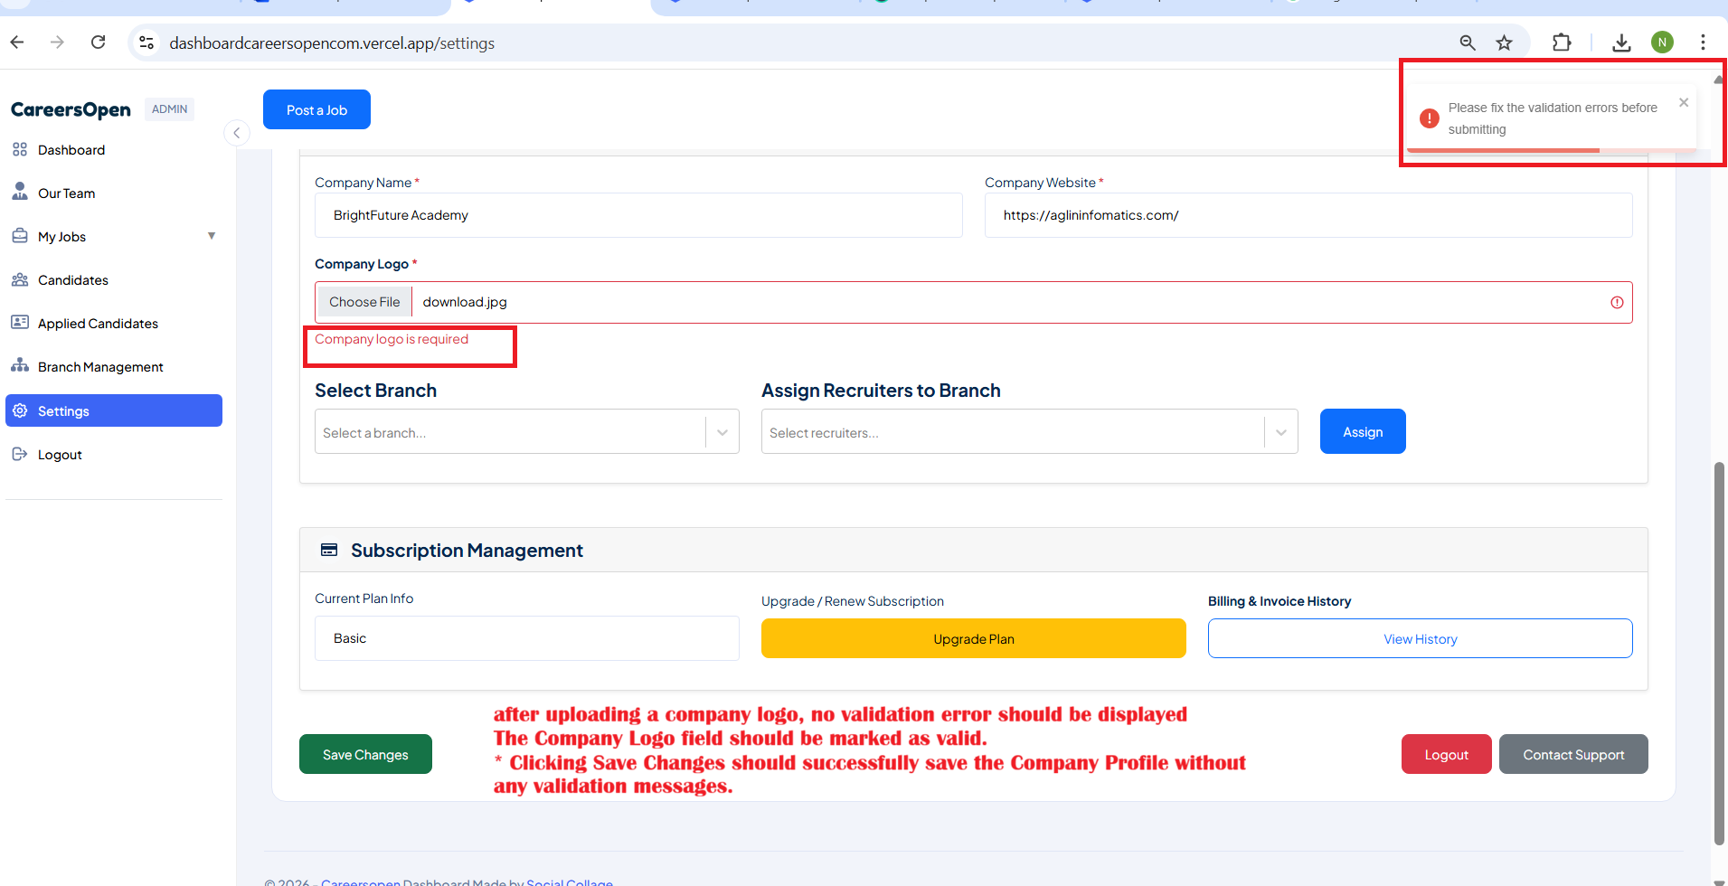Click the zoom magnifier icon in address bar

[x=1467, y=42]
